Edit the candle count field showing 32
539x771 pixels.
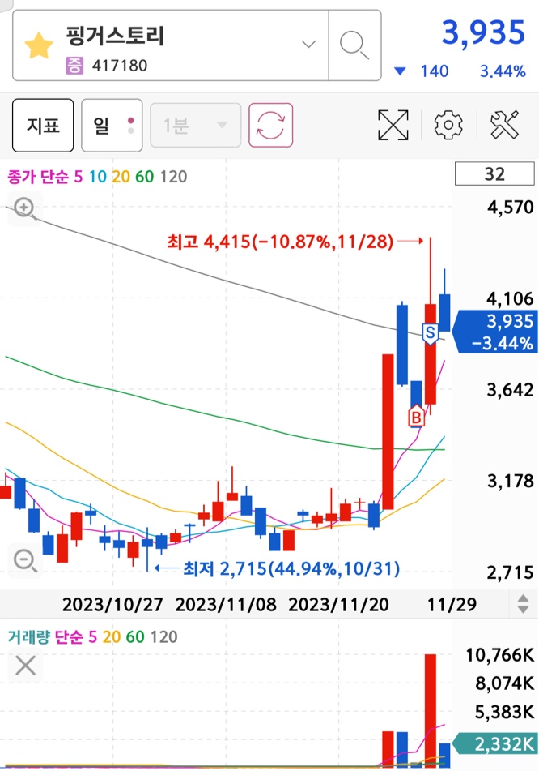click(494, 174)
